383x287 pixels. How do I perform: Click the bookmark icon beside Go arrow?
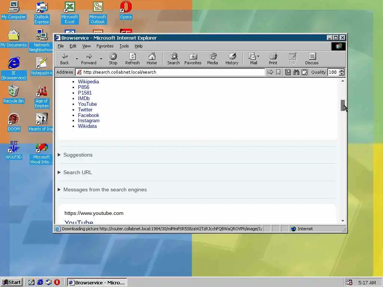pos(278,72)
